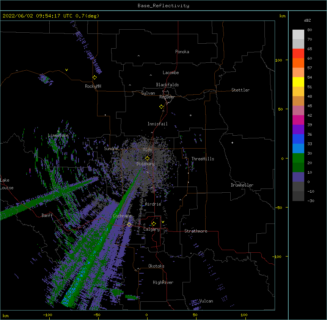Viewport: 327px width, 320px height.
Task: Click the dBZ legend heading
Action: (x=307, y=20)
